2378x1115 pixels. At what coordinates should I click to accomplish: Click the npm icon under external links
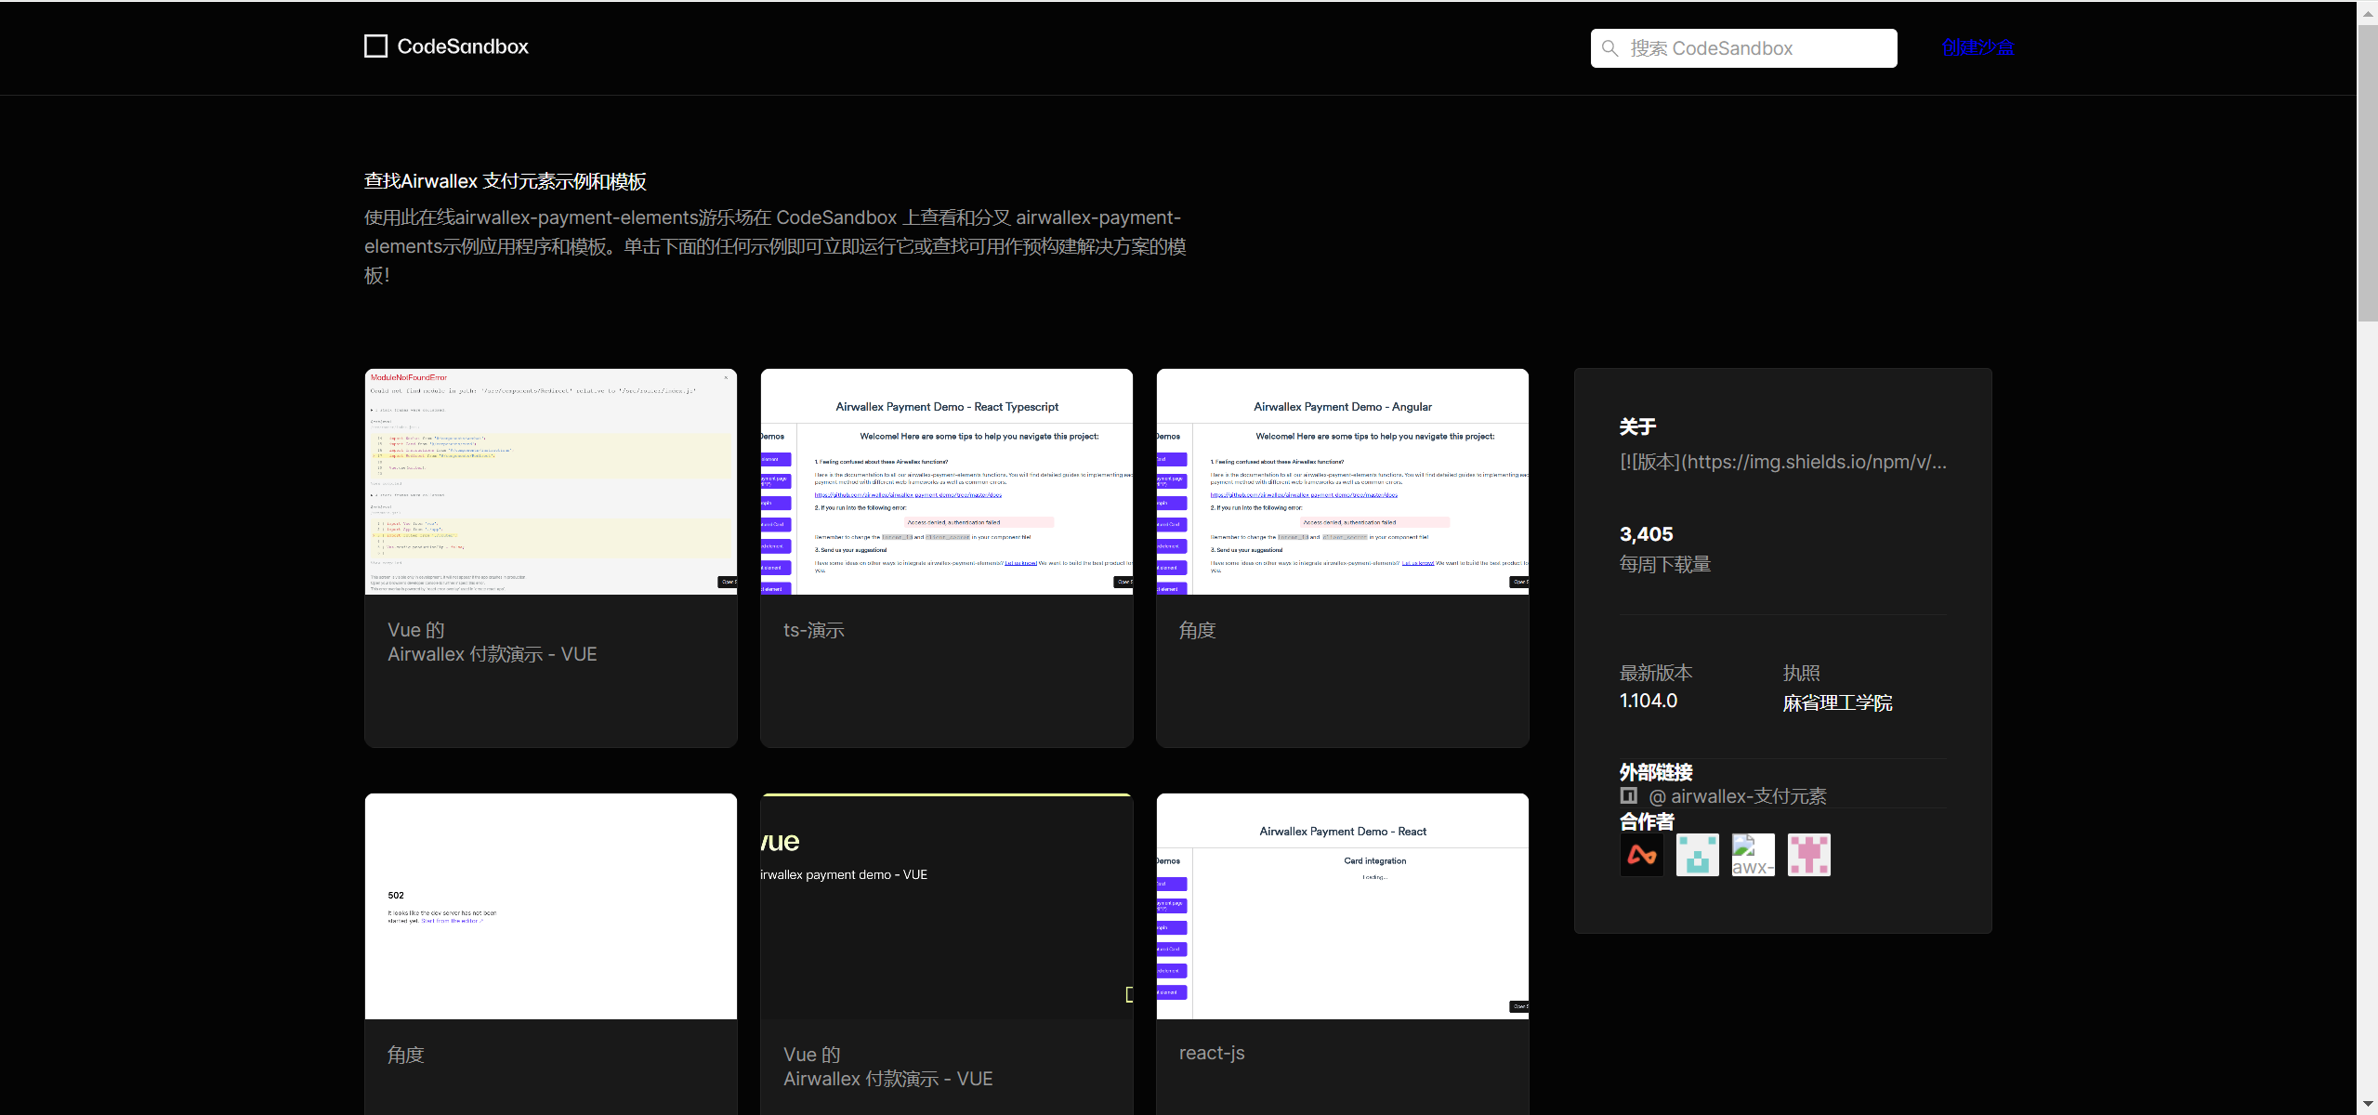click(1628, 795)
